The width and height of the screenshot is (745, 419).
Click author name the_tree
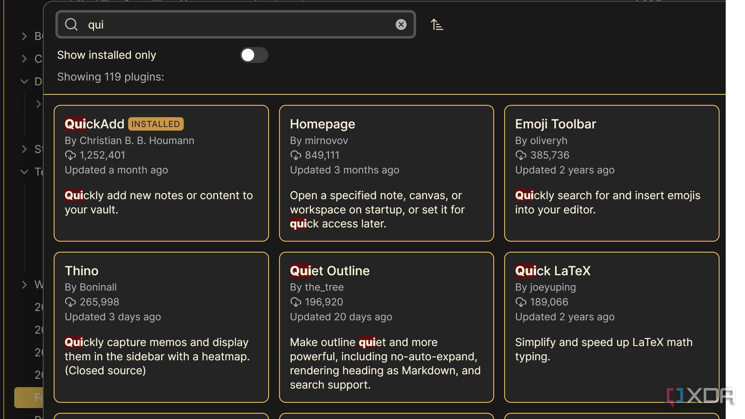(x=324, y=287)
